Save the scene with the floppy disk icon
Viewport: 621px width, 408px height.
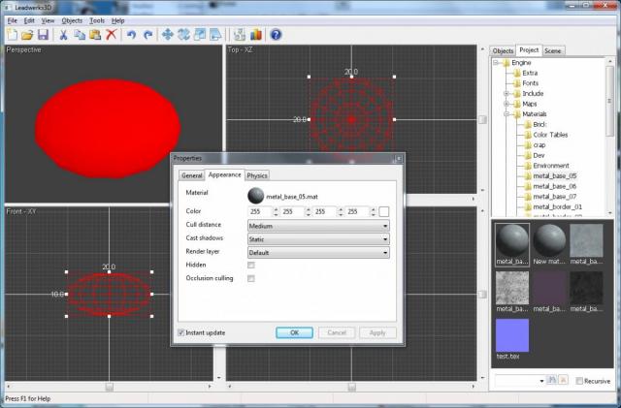coord(44,35)
